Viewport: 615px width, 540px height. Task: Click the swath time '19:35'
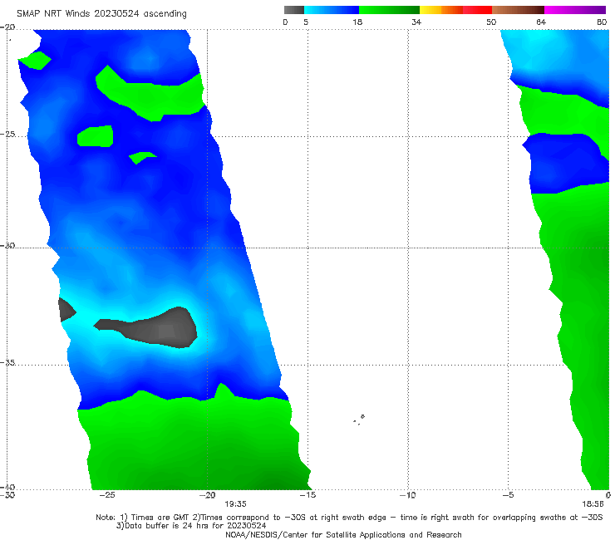[x=235, y=504]
